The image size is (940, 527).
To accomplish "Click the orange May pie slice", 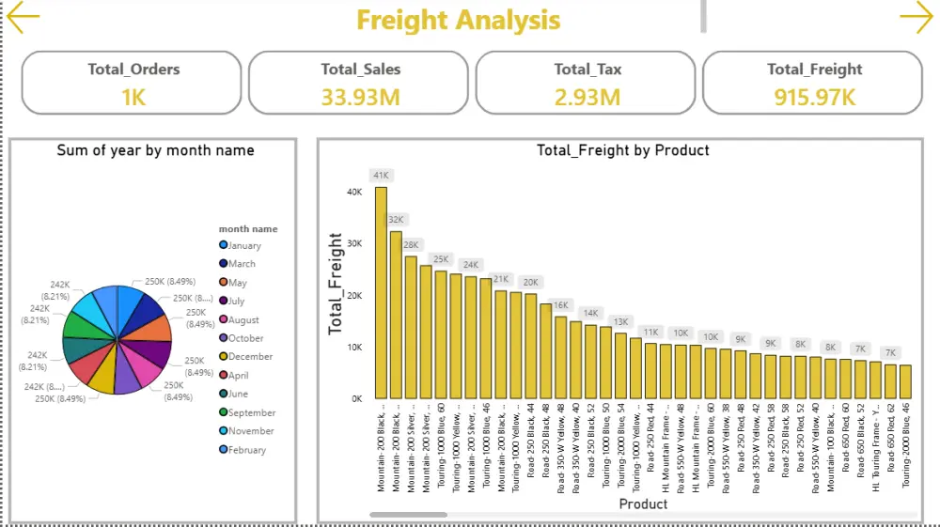I will pos(153,328).
